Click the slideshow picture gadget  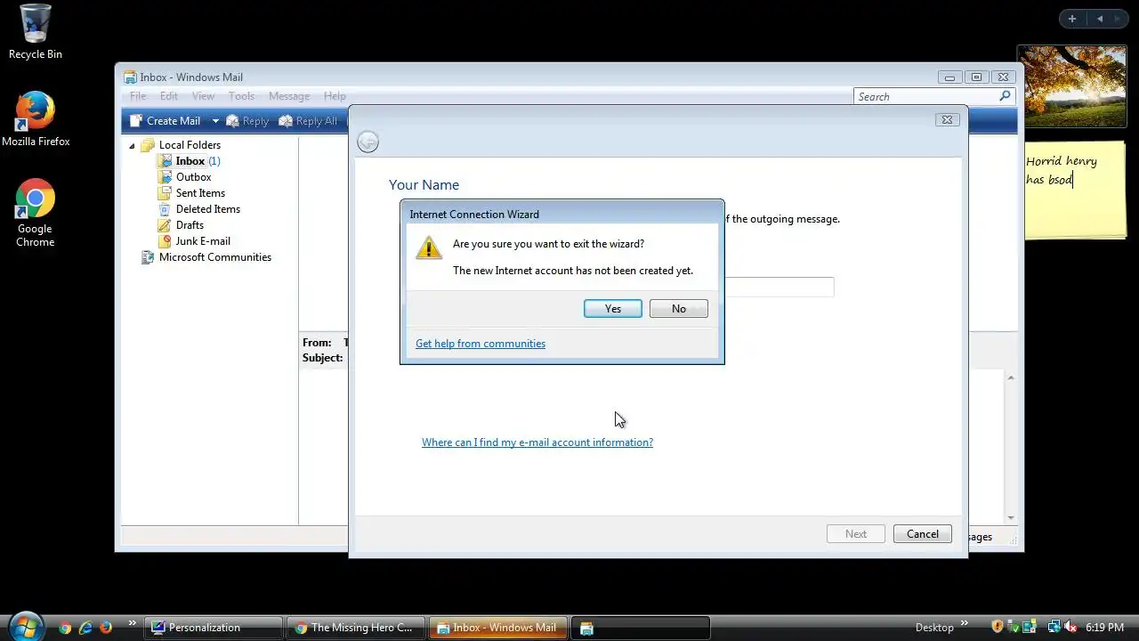pos(1071,86)
